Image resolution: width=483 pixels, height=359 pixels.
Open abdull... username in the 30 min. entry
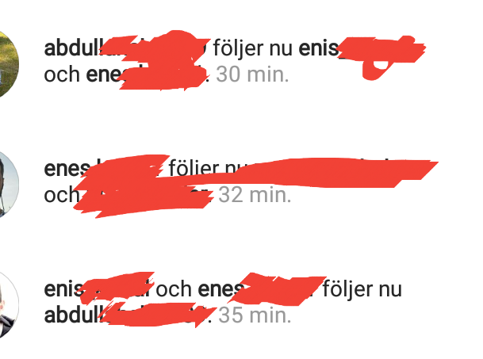(125, 48)
